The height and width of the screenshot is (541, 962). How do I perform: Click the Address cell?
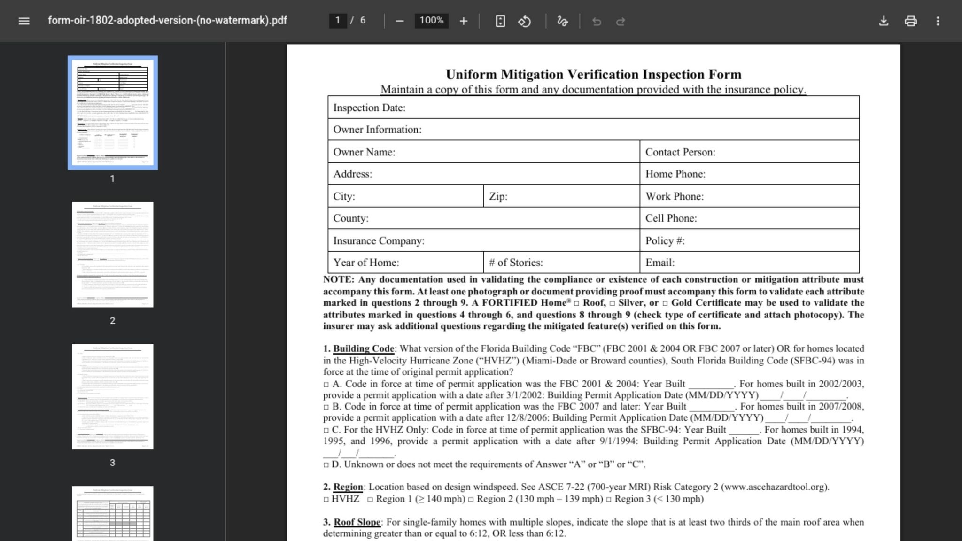[484, 174]
